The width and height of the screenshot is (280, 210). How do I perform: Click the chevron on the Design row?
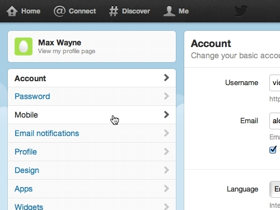166,170
